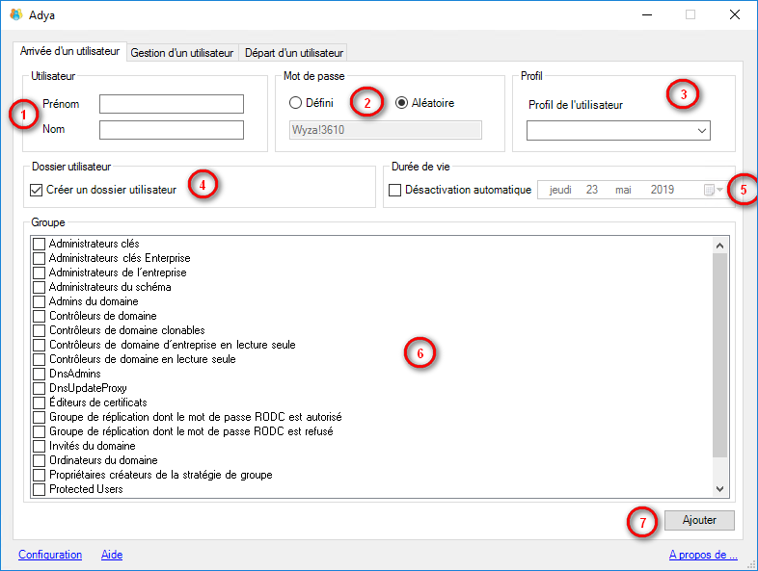Tick the DnsAdmins group checkbox
This screenshot has height=571, width=758.
click(x=40, y=374)
